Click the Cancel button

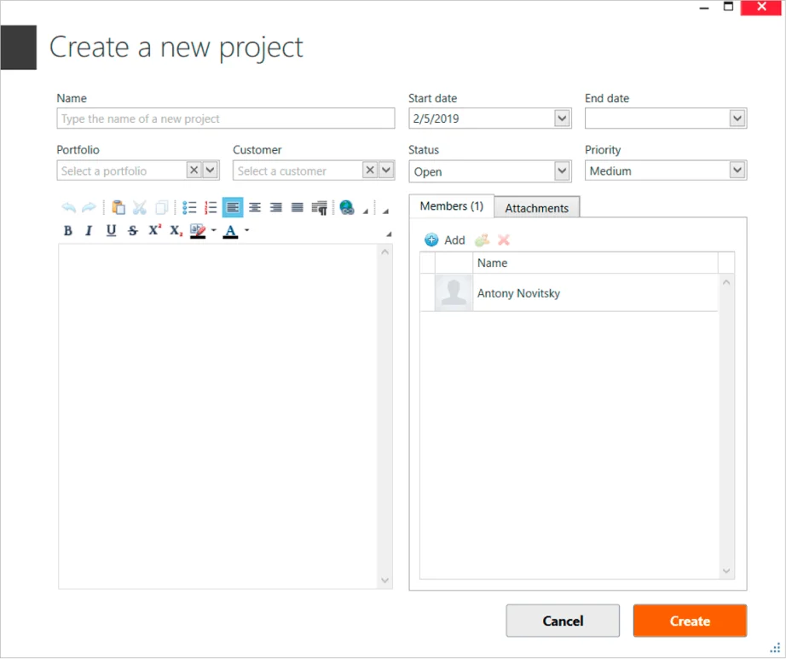563,621
